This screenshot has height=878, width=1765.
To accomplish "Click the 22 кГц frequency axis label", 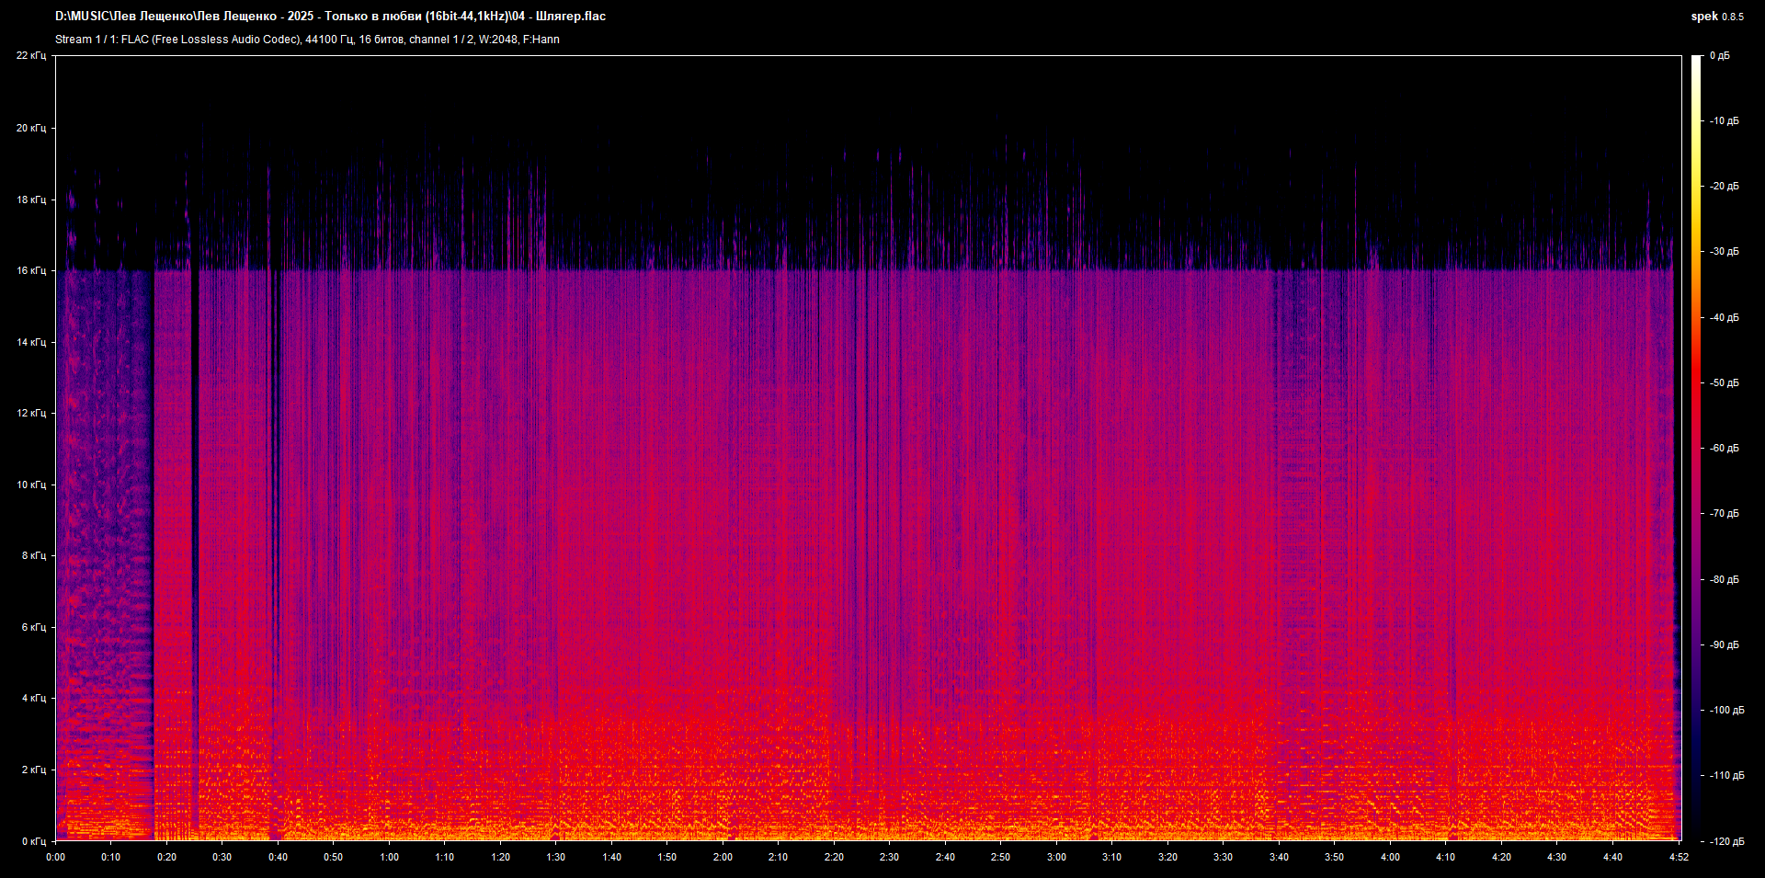I will pyautogui.click(x=30, y=56).
